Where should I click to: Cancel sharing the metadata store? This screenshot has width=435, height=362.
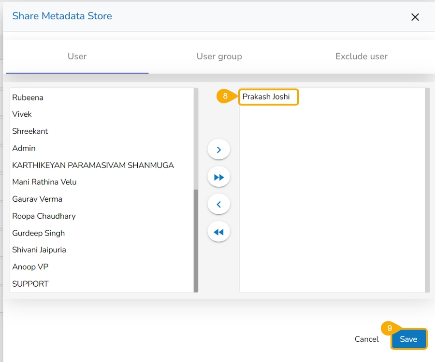click(366, 339)
